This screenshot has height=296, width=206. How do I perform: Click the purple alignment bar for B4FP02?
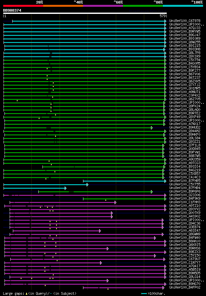[x=123, y=288]
